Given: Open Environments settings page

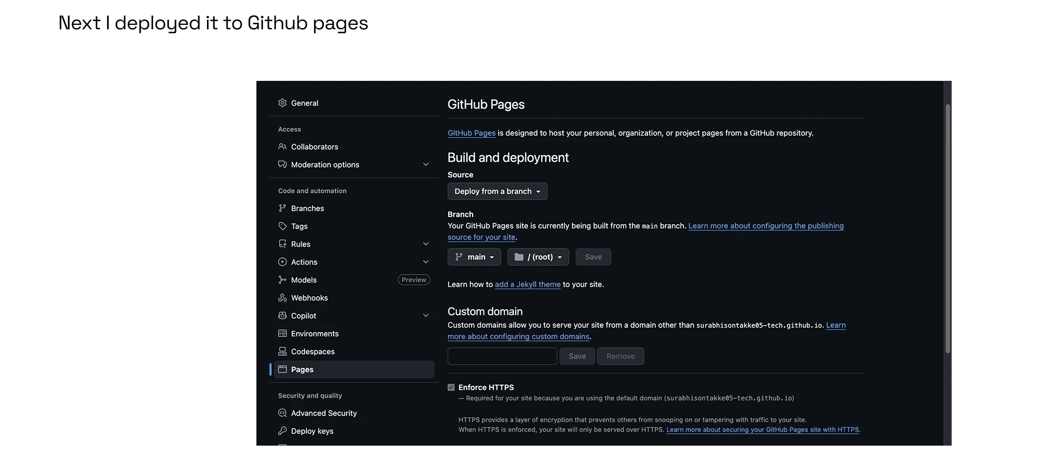Looking at the screenshot, I should (354, 333).
